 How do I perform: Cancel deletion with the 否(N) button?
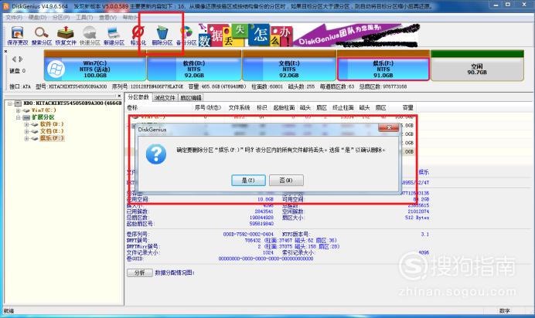tap(286, 180)
